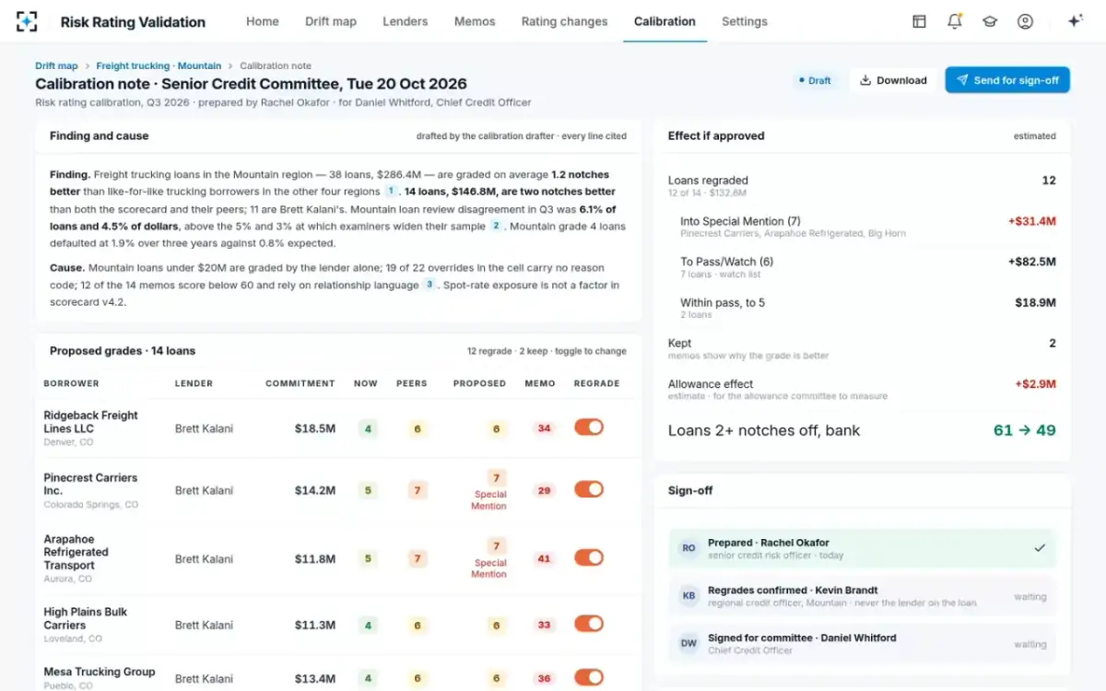Screen dimensions: 1106x691
Task: Open Memos tab
Action: tap(475, 21)
